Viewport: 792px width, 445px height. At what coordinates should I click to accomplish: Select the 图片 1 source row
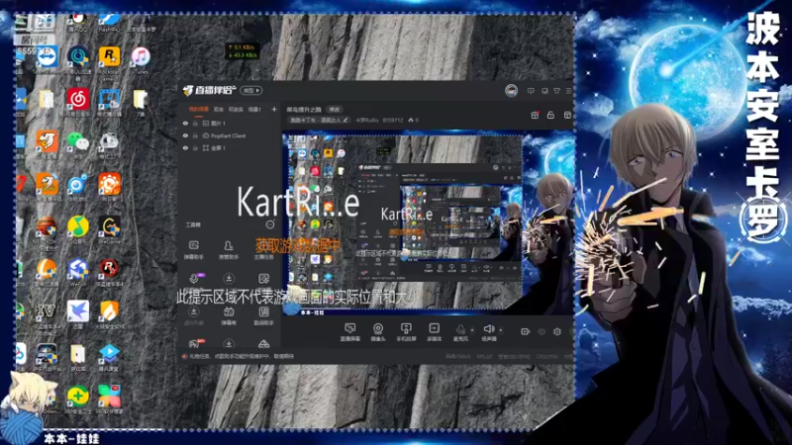(230, 123)
